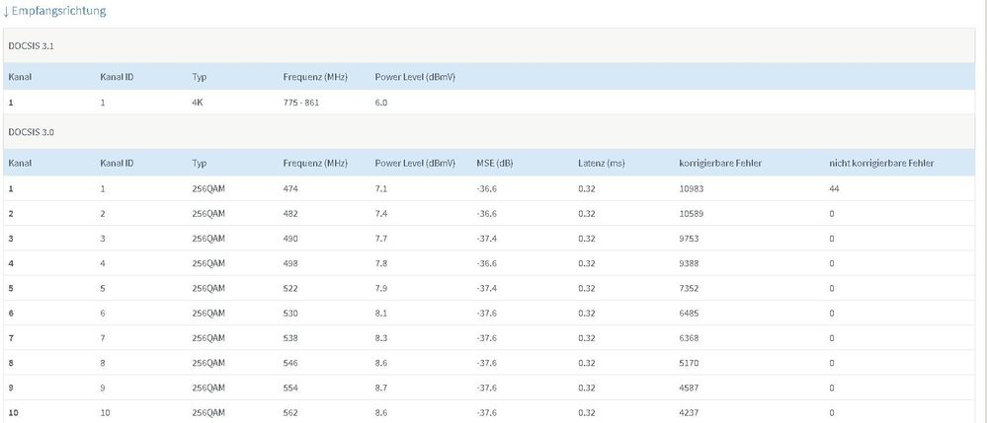Click the MSE (dB) column header
Viewport: 987px width, 423px height.
(495, 164)
